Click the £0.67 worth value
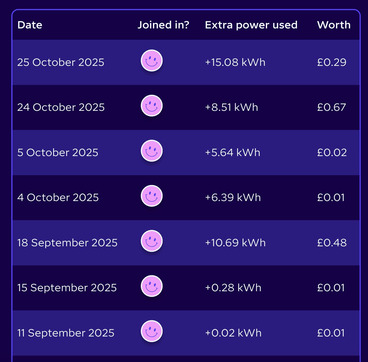Screen dimensions: 368x362 331,107
